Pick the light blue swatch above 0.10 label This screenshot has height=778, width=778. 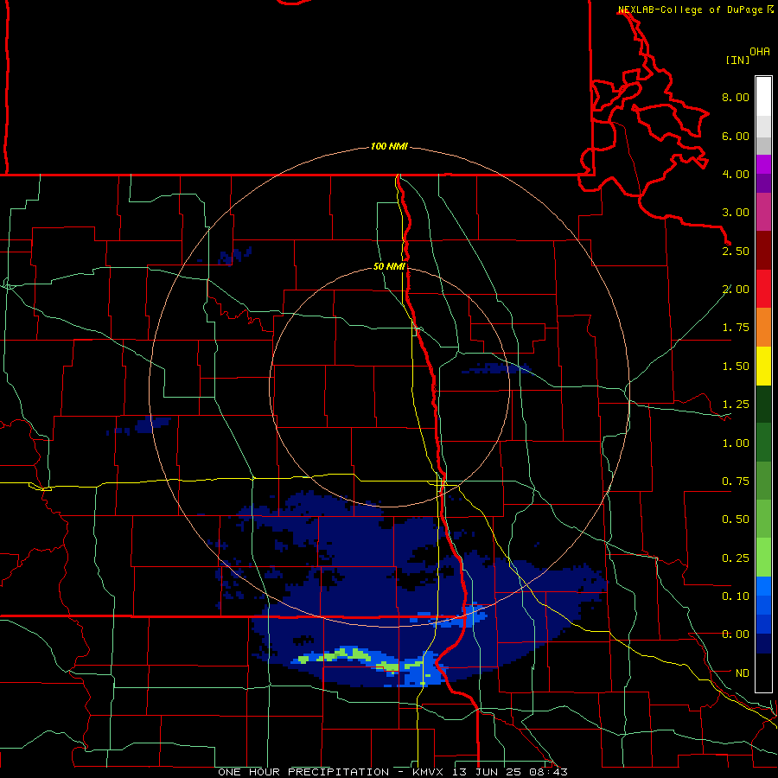point(763,586)
